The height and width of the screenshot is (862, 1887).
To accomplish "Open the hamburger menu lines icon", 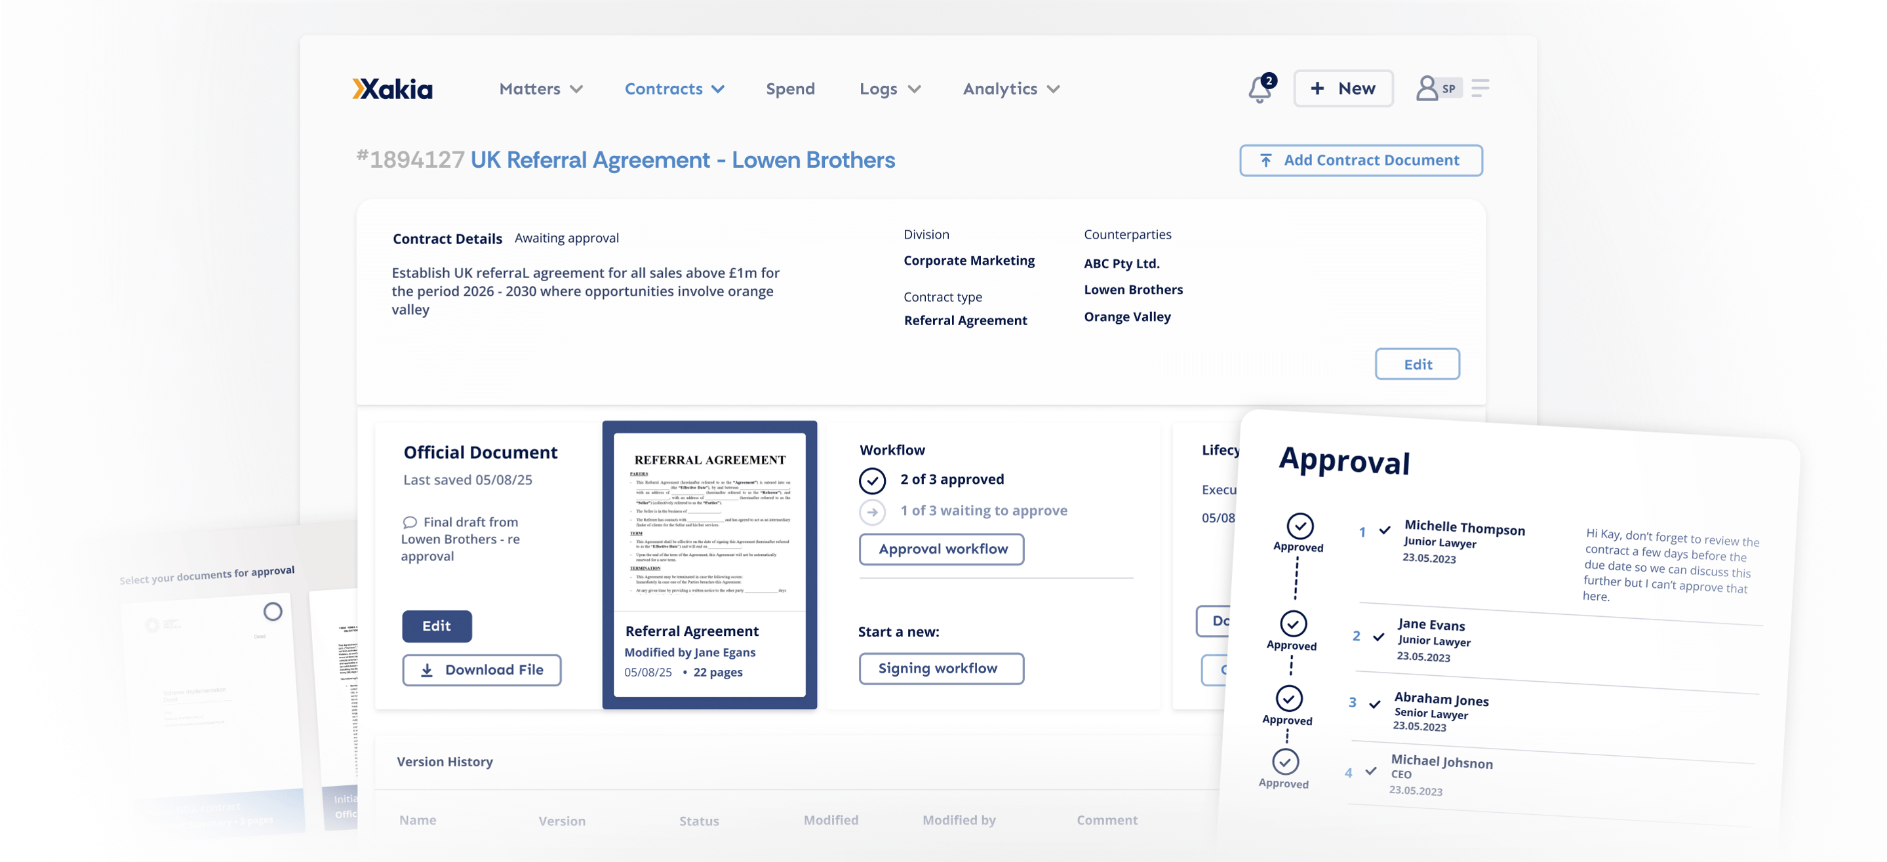I will 1480,88.
